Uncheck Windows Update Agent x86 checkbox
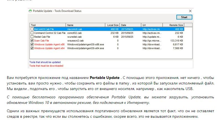218x123 pixels. click(32, 44)
